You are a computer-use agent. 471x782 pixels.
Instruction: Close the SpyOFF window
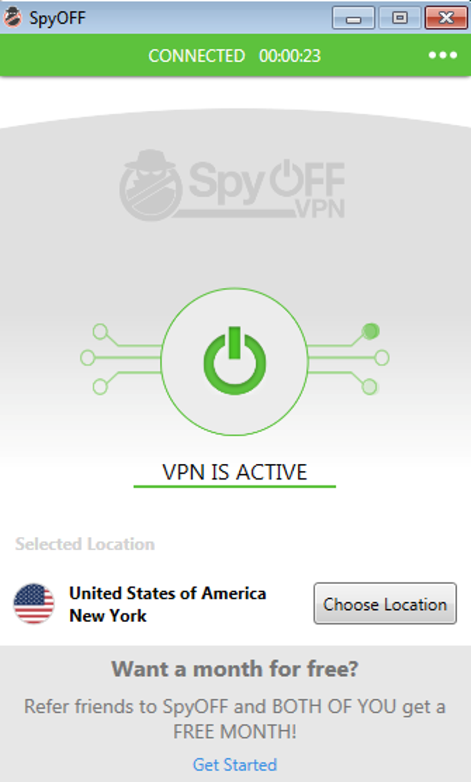pyautogui.click(x=446, y=18)
